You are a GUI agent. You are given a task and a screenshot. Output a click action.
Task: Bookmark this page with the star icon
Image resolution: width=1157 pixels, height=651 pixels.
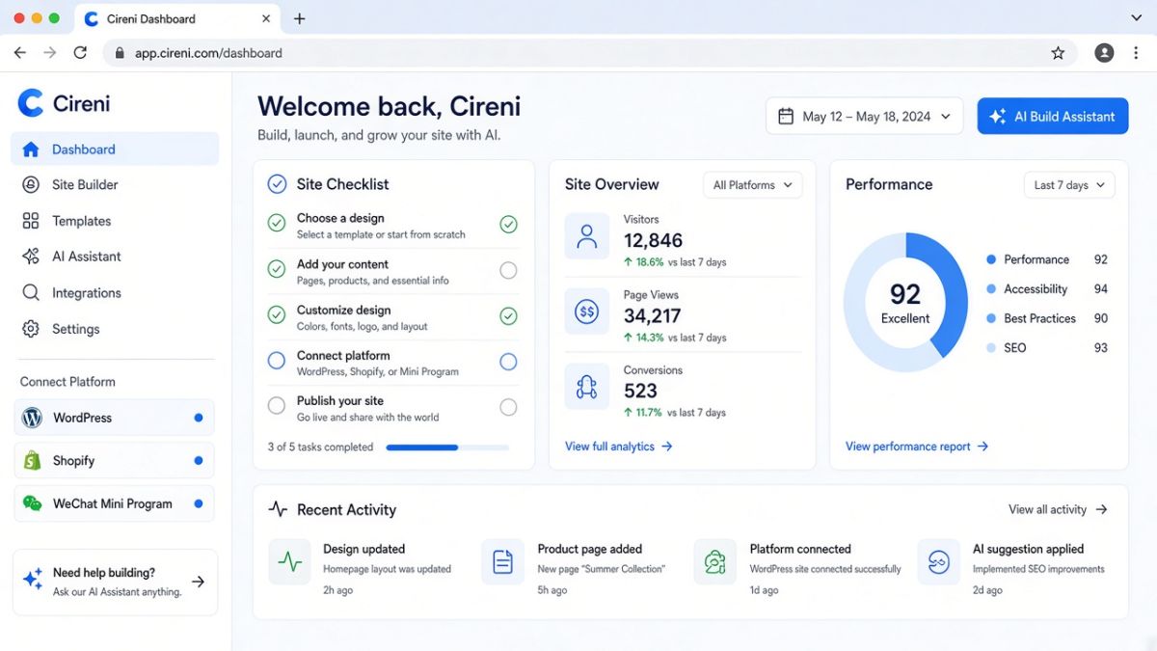click(1058, 53)
